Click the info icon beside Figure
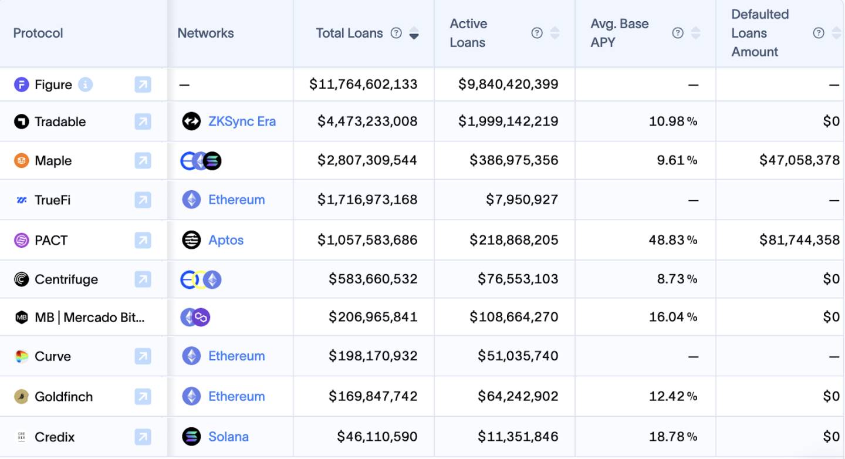845x459 pixels. pyautogui.click(x=86, y=85)
